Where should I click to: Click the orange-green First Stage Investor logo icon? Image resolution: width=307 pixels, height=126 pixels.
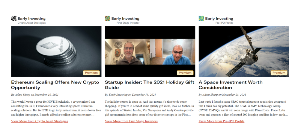[x=108, y=19]
